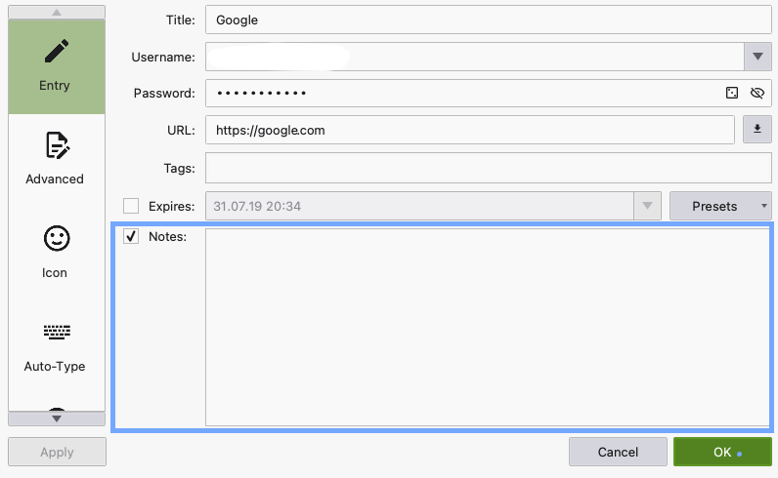Open the expiry date dropdown arrow
This screenshot has width=778, height=478.
(647, 206)
